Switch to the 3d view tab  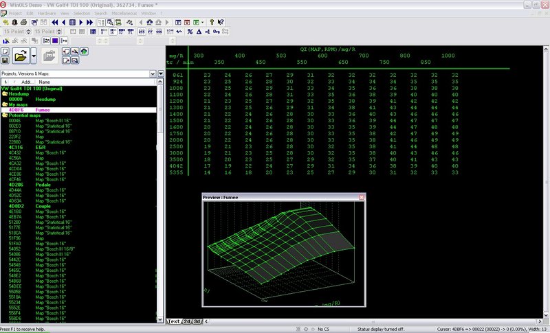pos(197,321)
